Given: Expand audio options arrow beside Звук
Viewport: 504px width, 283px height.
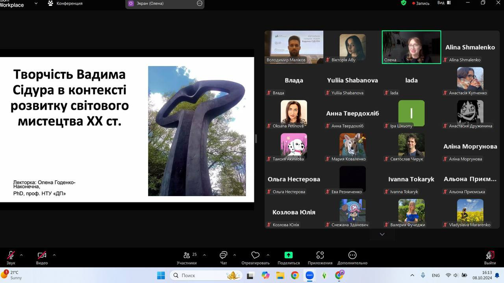Looking at the screenshot, I should point(21,255).
